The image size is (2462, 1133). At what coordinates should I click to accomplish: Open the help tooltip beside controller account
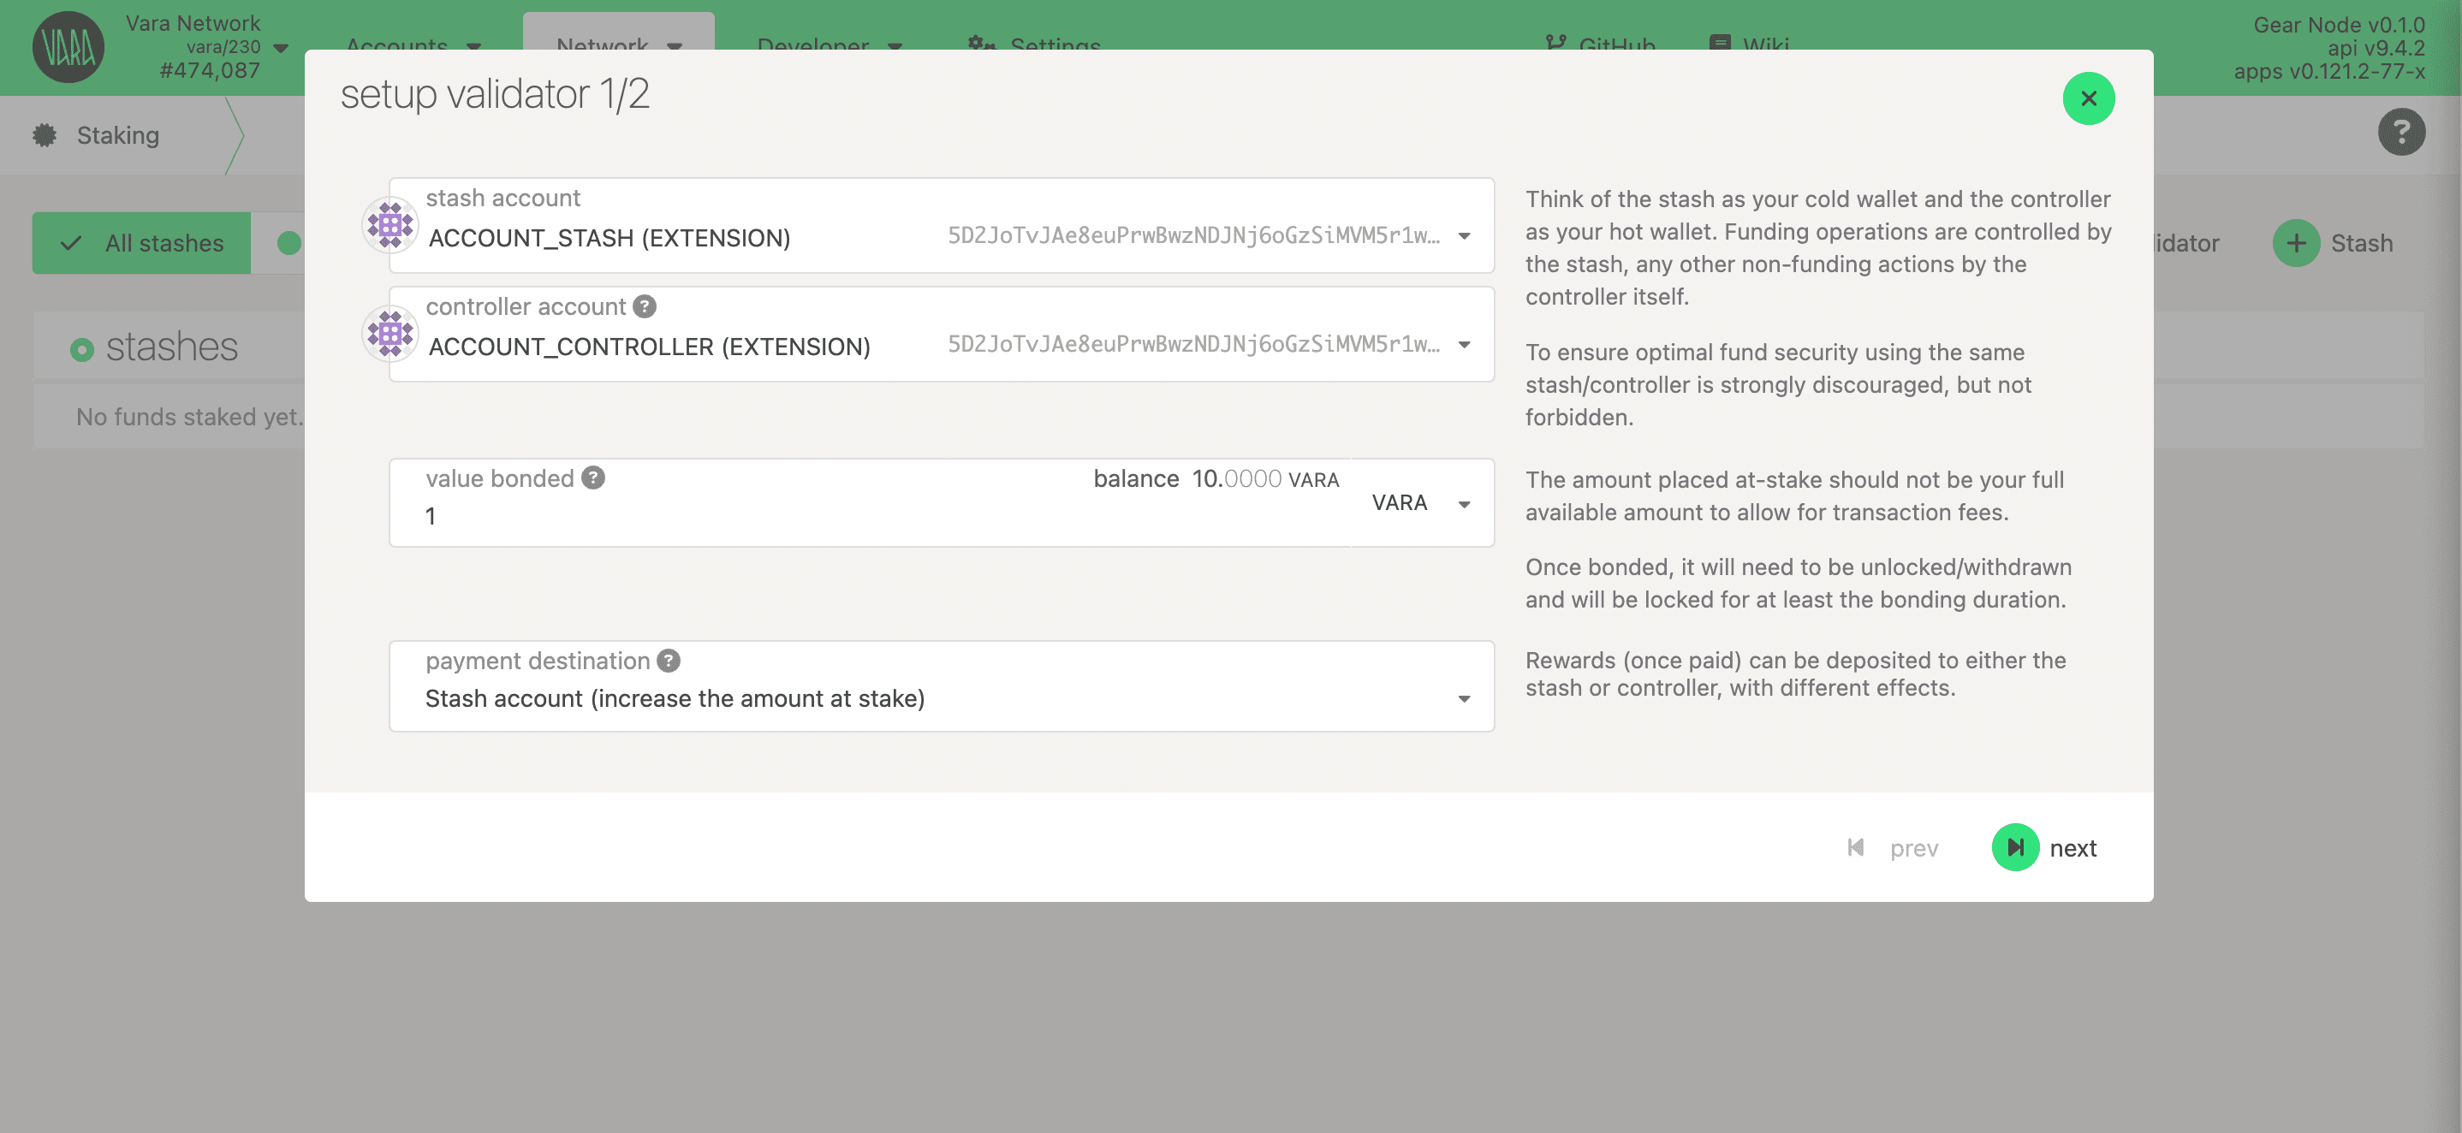click(645, 306)
